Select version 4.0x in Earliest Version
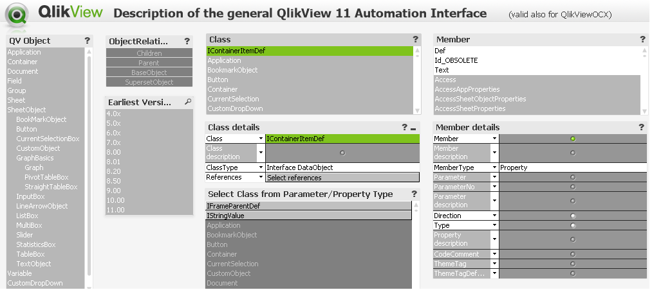The image size is (652, 299). coord(149,113)
